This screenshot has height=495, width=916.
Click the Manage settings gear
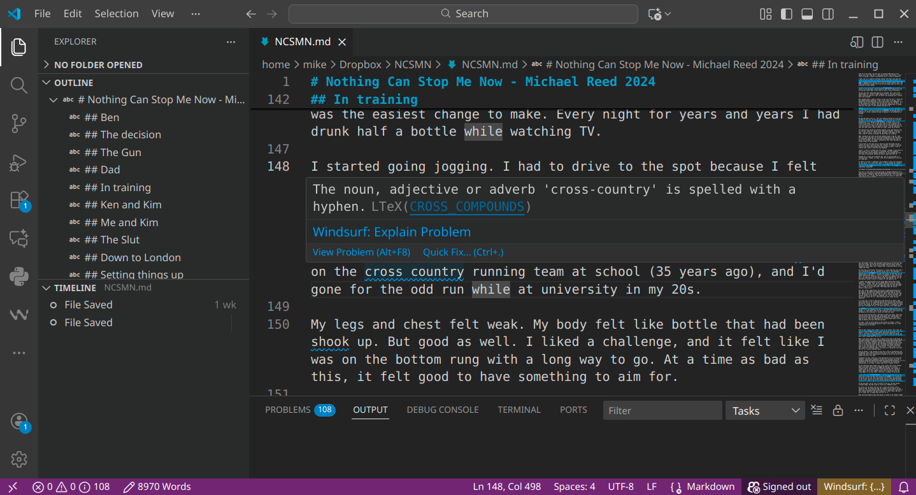click(18, 459)
